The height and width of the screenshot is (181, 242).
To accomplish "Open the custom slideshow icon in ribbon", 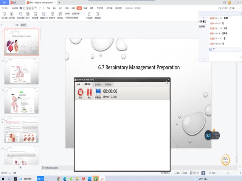I will (x=20, y=14).
